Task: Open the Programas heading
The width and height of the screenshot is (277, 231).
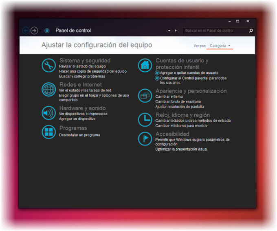Action: click(73, 128)
